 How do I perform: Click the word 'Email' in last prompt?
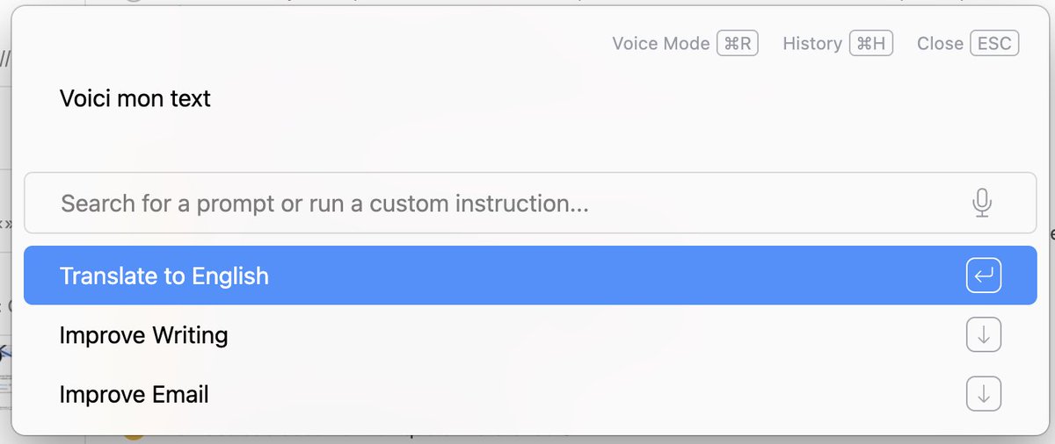[179, 394]
